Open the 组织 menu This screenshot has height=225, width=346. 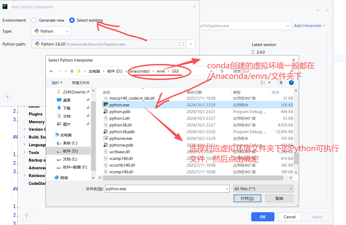pyautogui.click(x=57, y=83)
